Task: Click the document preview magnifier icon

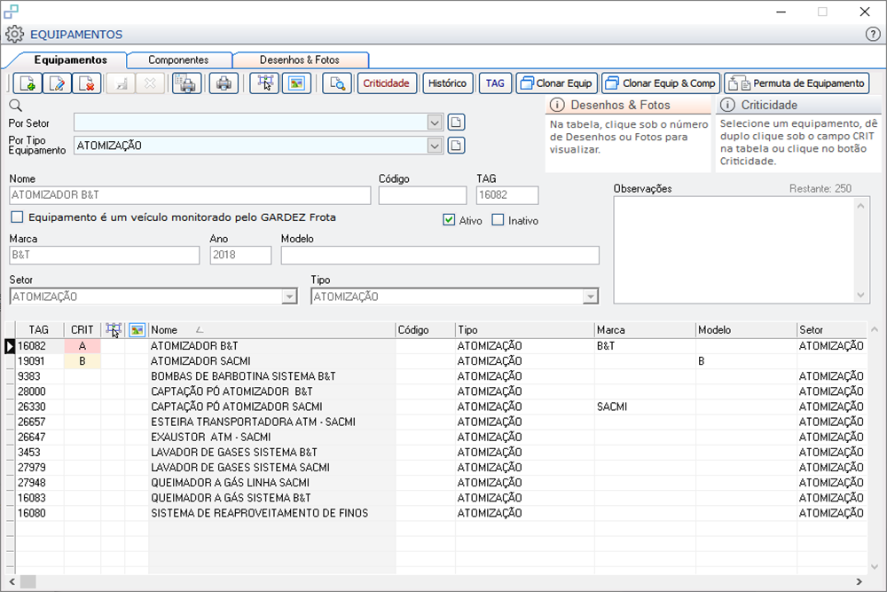Action: (337, 83)
